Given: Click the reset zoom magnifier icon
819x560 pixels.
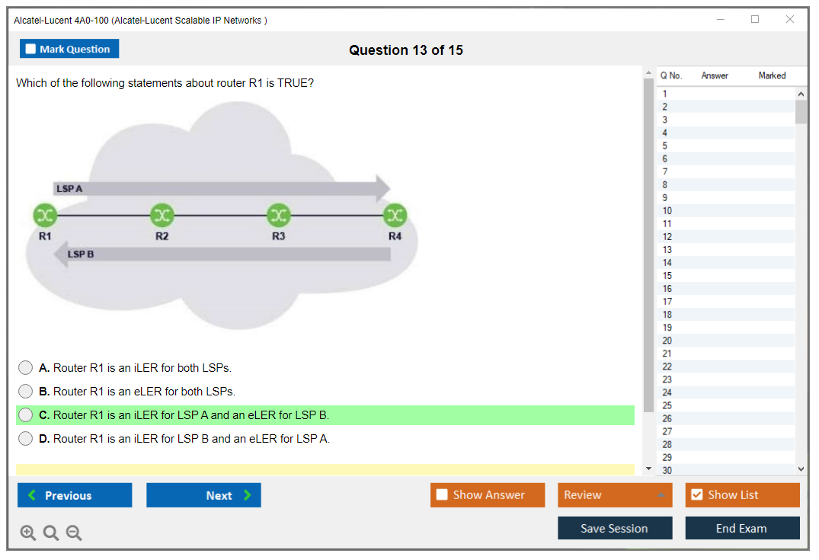Looking at the screenshot, I should [51, 533].
